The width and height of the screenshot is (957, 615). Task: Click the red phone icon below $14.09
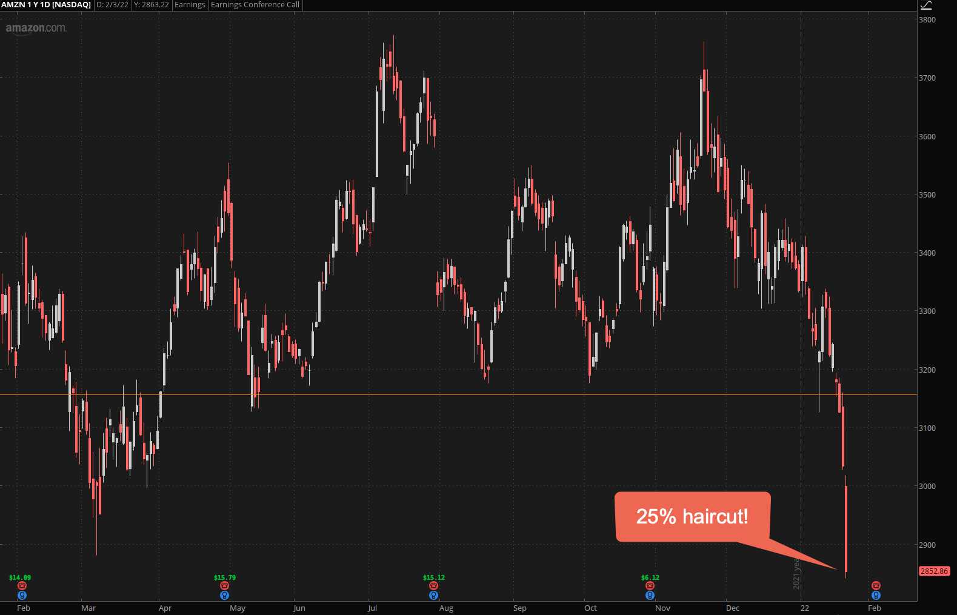22,586
